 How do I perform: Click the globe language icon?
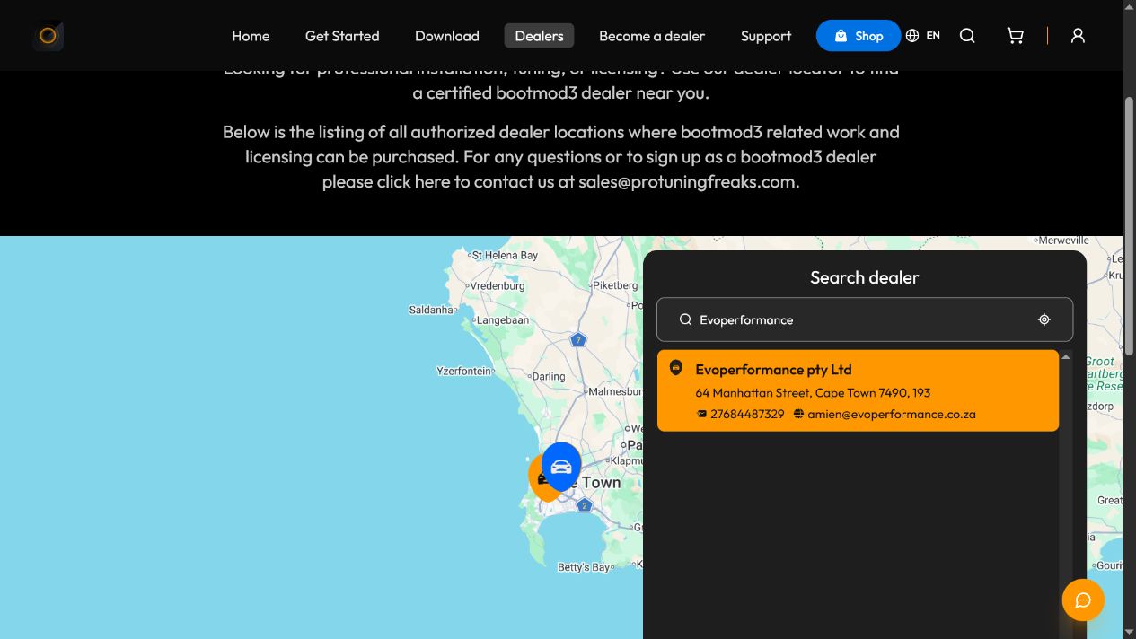pos(912,36)
